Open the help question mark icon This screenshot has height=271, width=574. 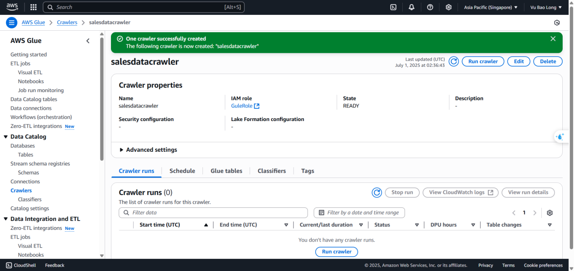430,7
